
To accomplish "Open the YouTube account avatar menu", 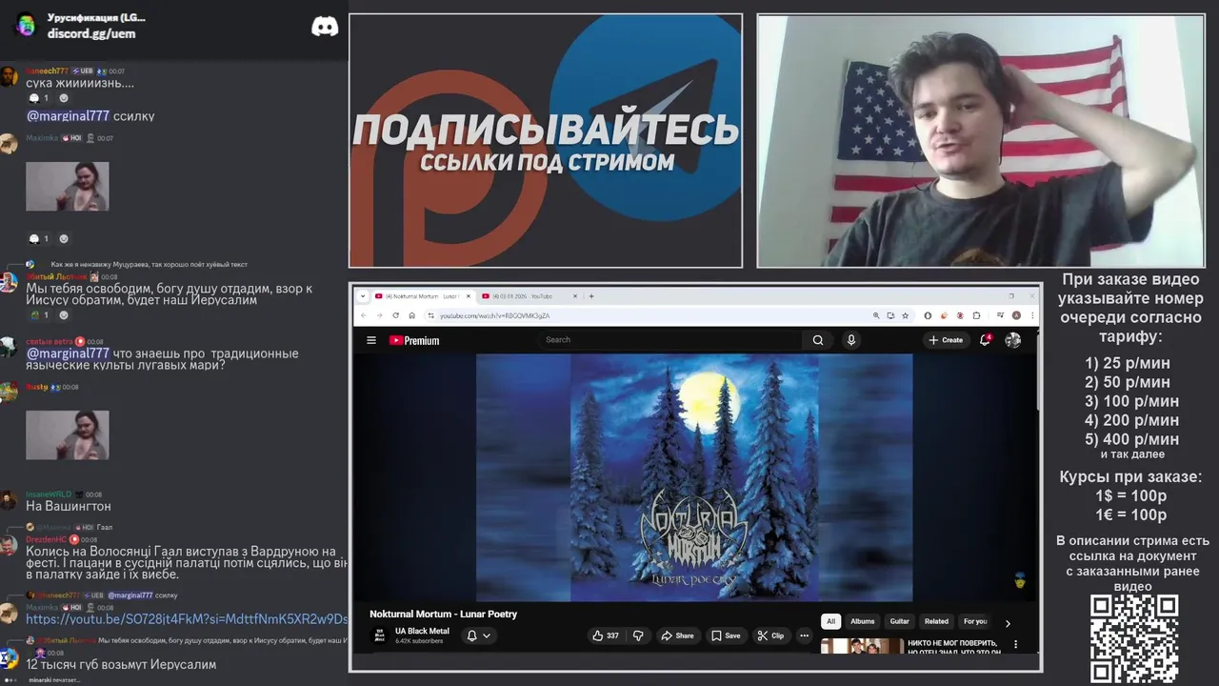I will point(1013,340).
